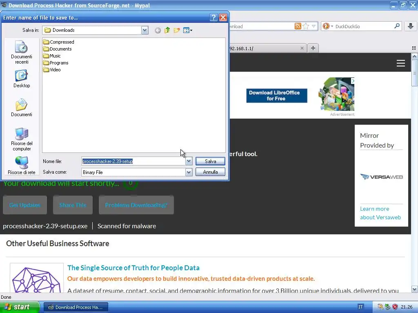Select the Video folder
Image resolution: width=418 pixels, height=313 pixels.
pyautogui.click(x=52, y=69)
